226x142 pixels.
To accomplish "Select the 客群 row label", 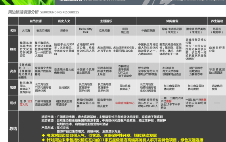I will coord(13,88).
